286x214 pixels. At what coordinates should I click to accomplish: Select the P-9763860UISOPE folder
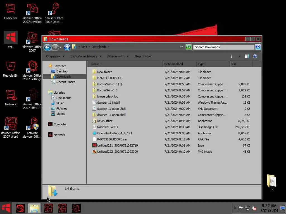171,78
